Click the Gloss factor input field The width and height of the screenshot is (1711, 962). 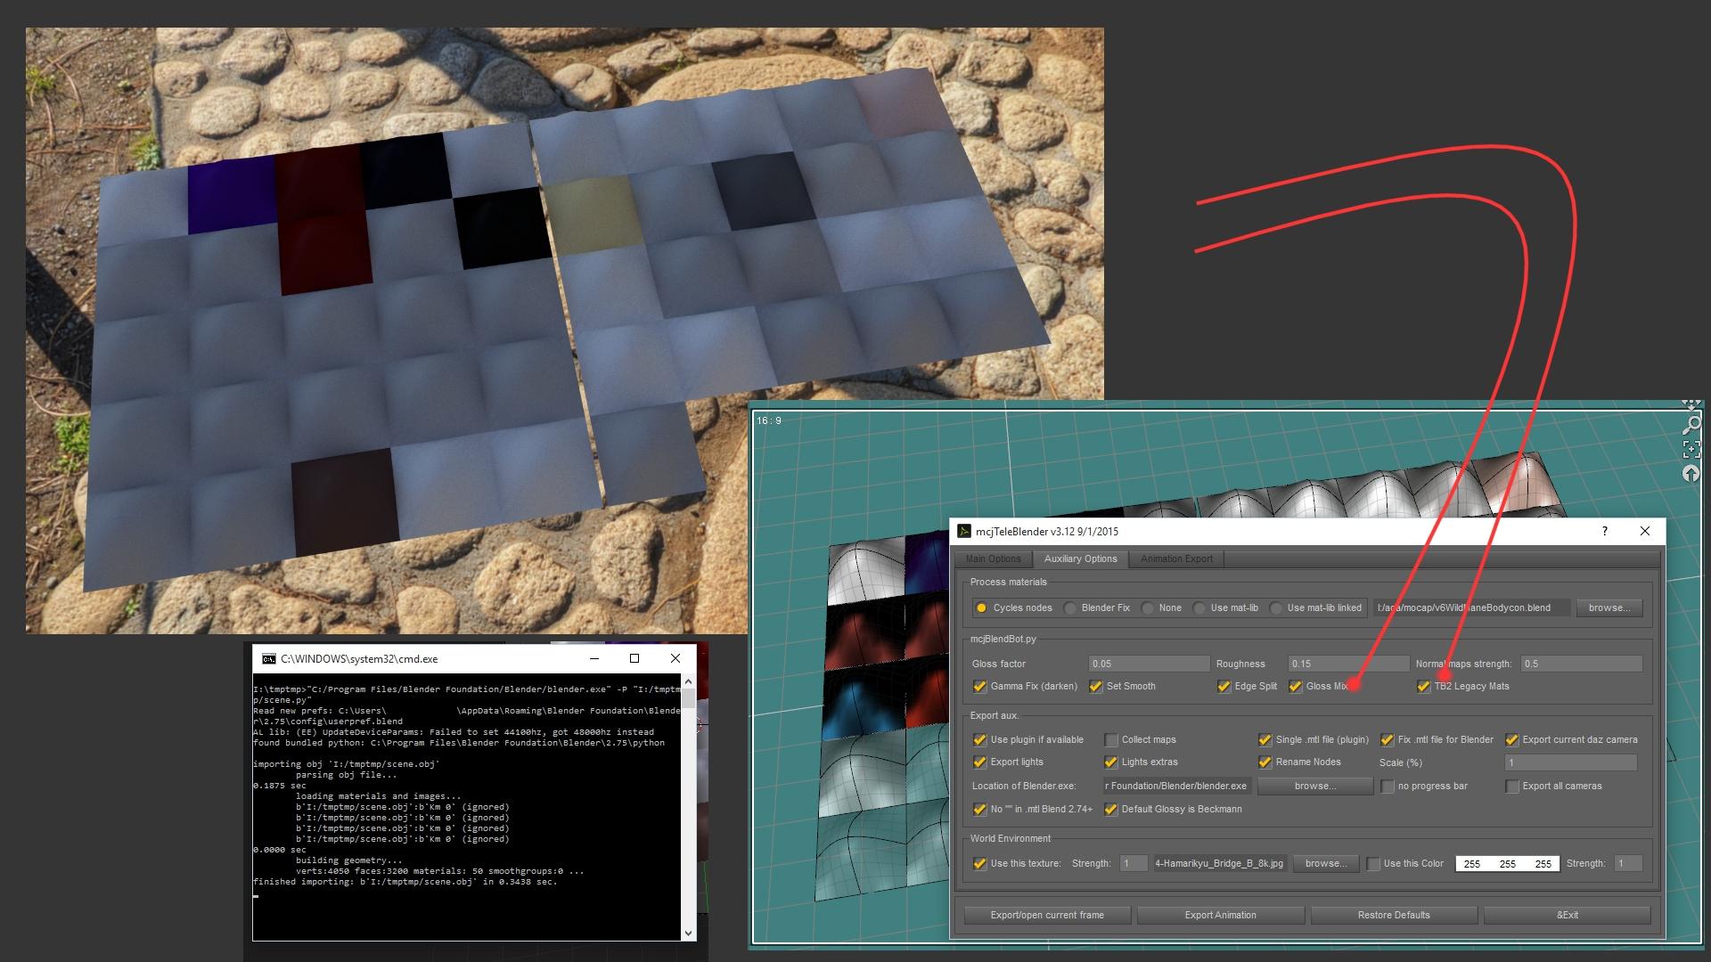[x=1149, y=664]
